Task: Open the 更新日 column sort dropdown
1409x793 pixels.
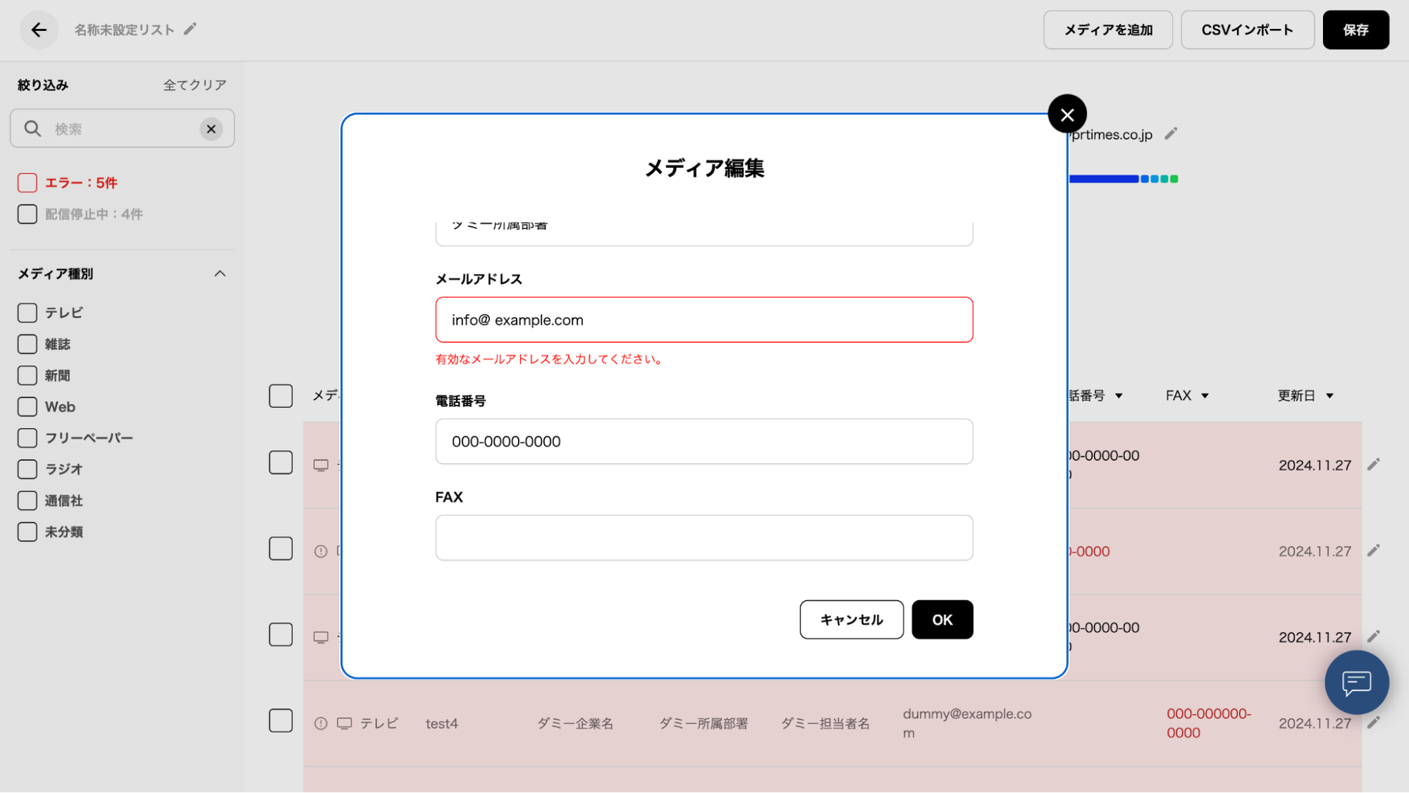Action: [1329, 396]
